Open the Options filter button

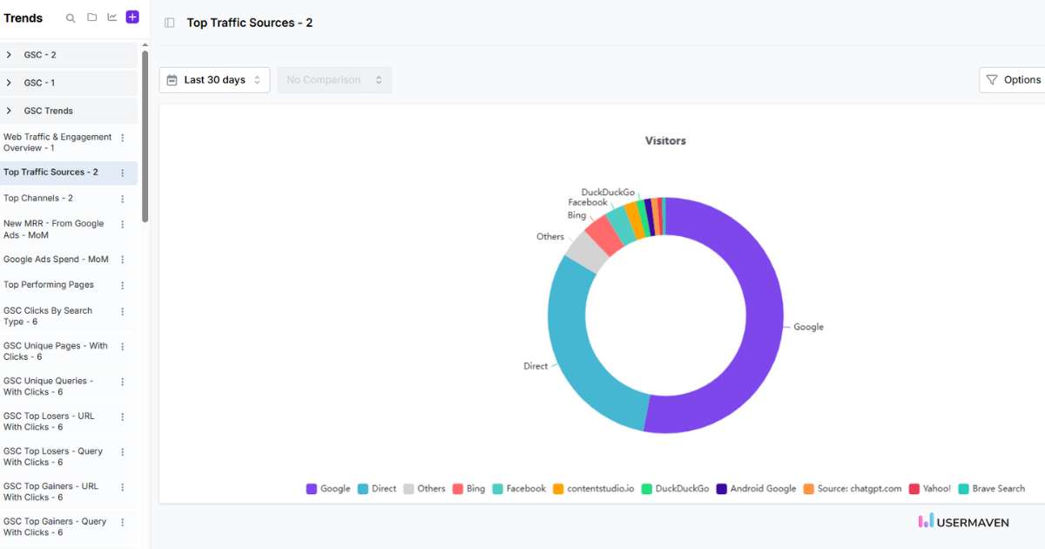tap(1013, 80)
